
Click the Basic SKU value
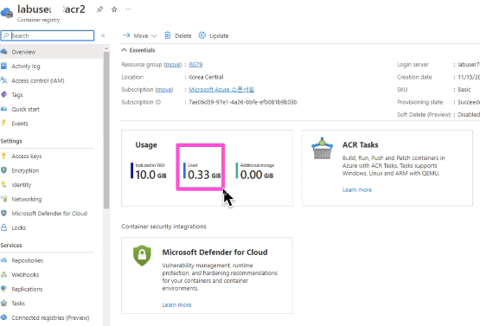click(464, 89)
